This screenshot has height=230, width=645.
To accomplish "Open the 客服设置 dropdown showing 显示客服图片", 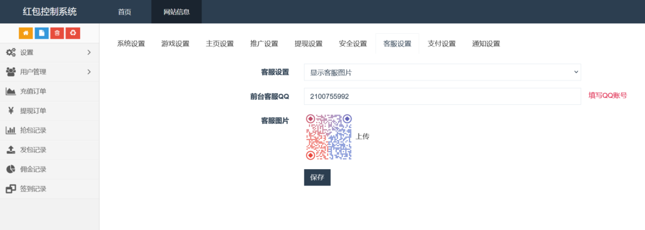I will tap(443, 72).
